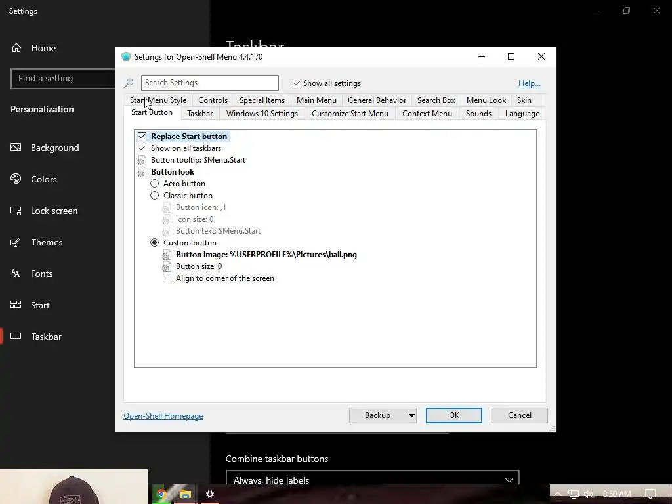Viewport: 672px width, 504px height.
Task: Click the settings icon beside Button size
Action: [166, 266]
